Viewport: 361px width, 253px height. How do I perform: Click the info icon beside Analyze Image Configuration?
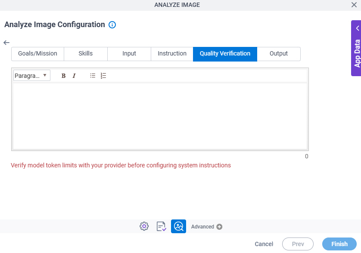112,25
